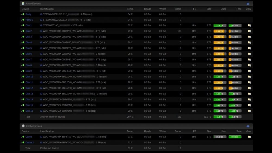Click the Errors value 133 for Disk 2
This screenshot has height=153, width=272.
coord(179,31)
